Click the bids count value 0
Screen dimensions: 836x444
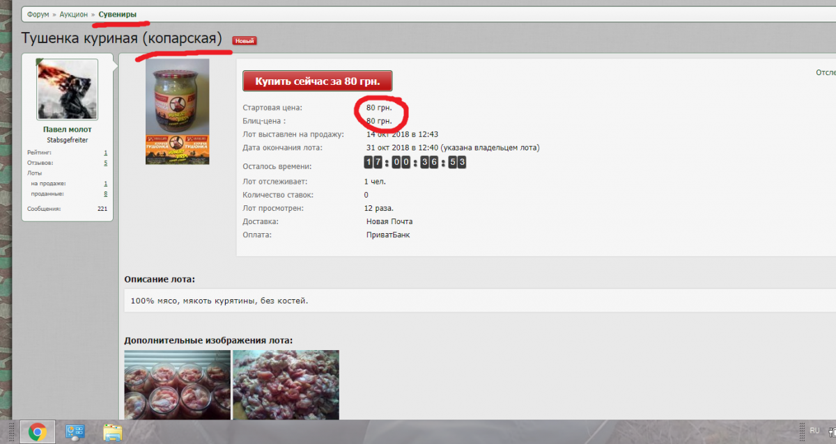[x=366, y=195]
